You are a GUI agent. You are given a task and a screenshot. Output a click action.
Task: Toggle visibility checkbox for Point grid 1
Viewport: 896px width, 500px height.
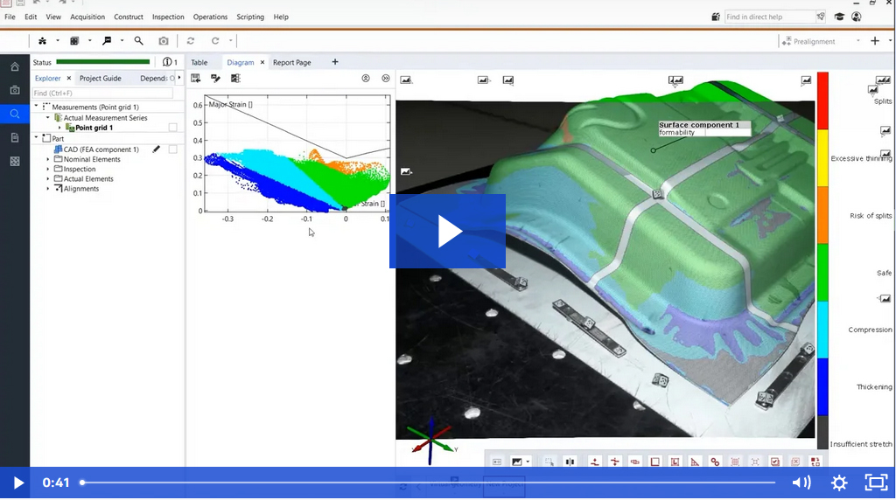(x=172, y=128)
